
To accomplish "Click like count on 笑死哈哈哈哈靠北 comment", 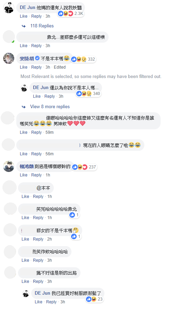I will [74, 215].
